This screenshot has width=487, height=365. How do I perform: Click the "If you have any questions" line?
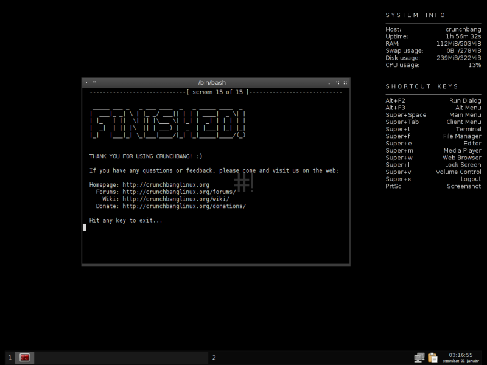(x=214, y=171)
